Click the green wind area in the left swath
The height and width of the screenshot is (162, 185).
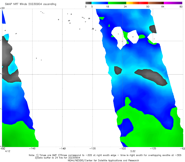(18, 135)
